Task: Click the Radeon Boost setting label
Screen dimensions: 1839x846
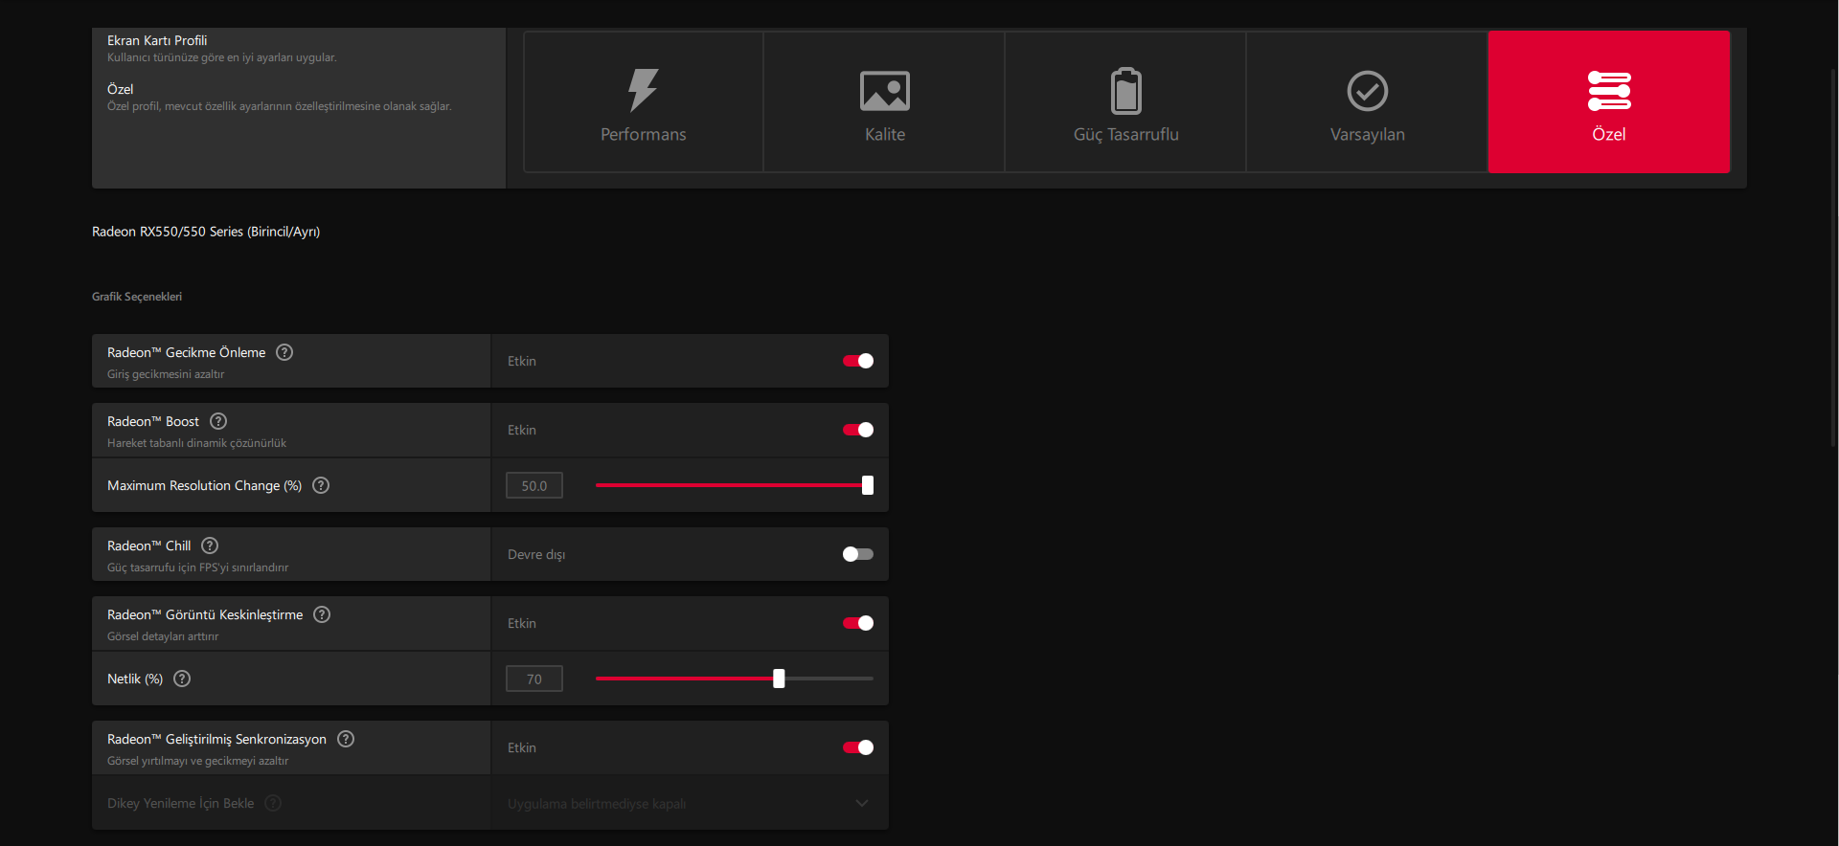Action: [153, 421]
